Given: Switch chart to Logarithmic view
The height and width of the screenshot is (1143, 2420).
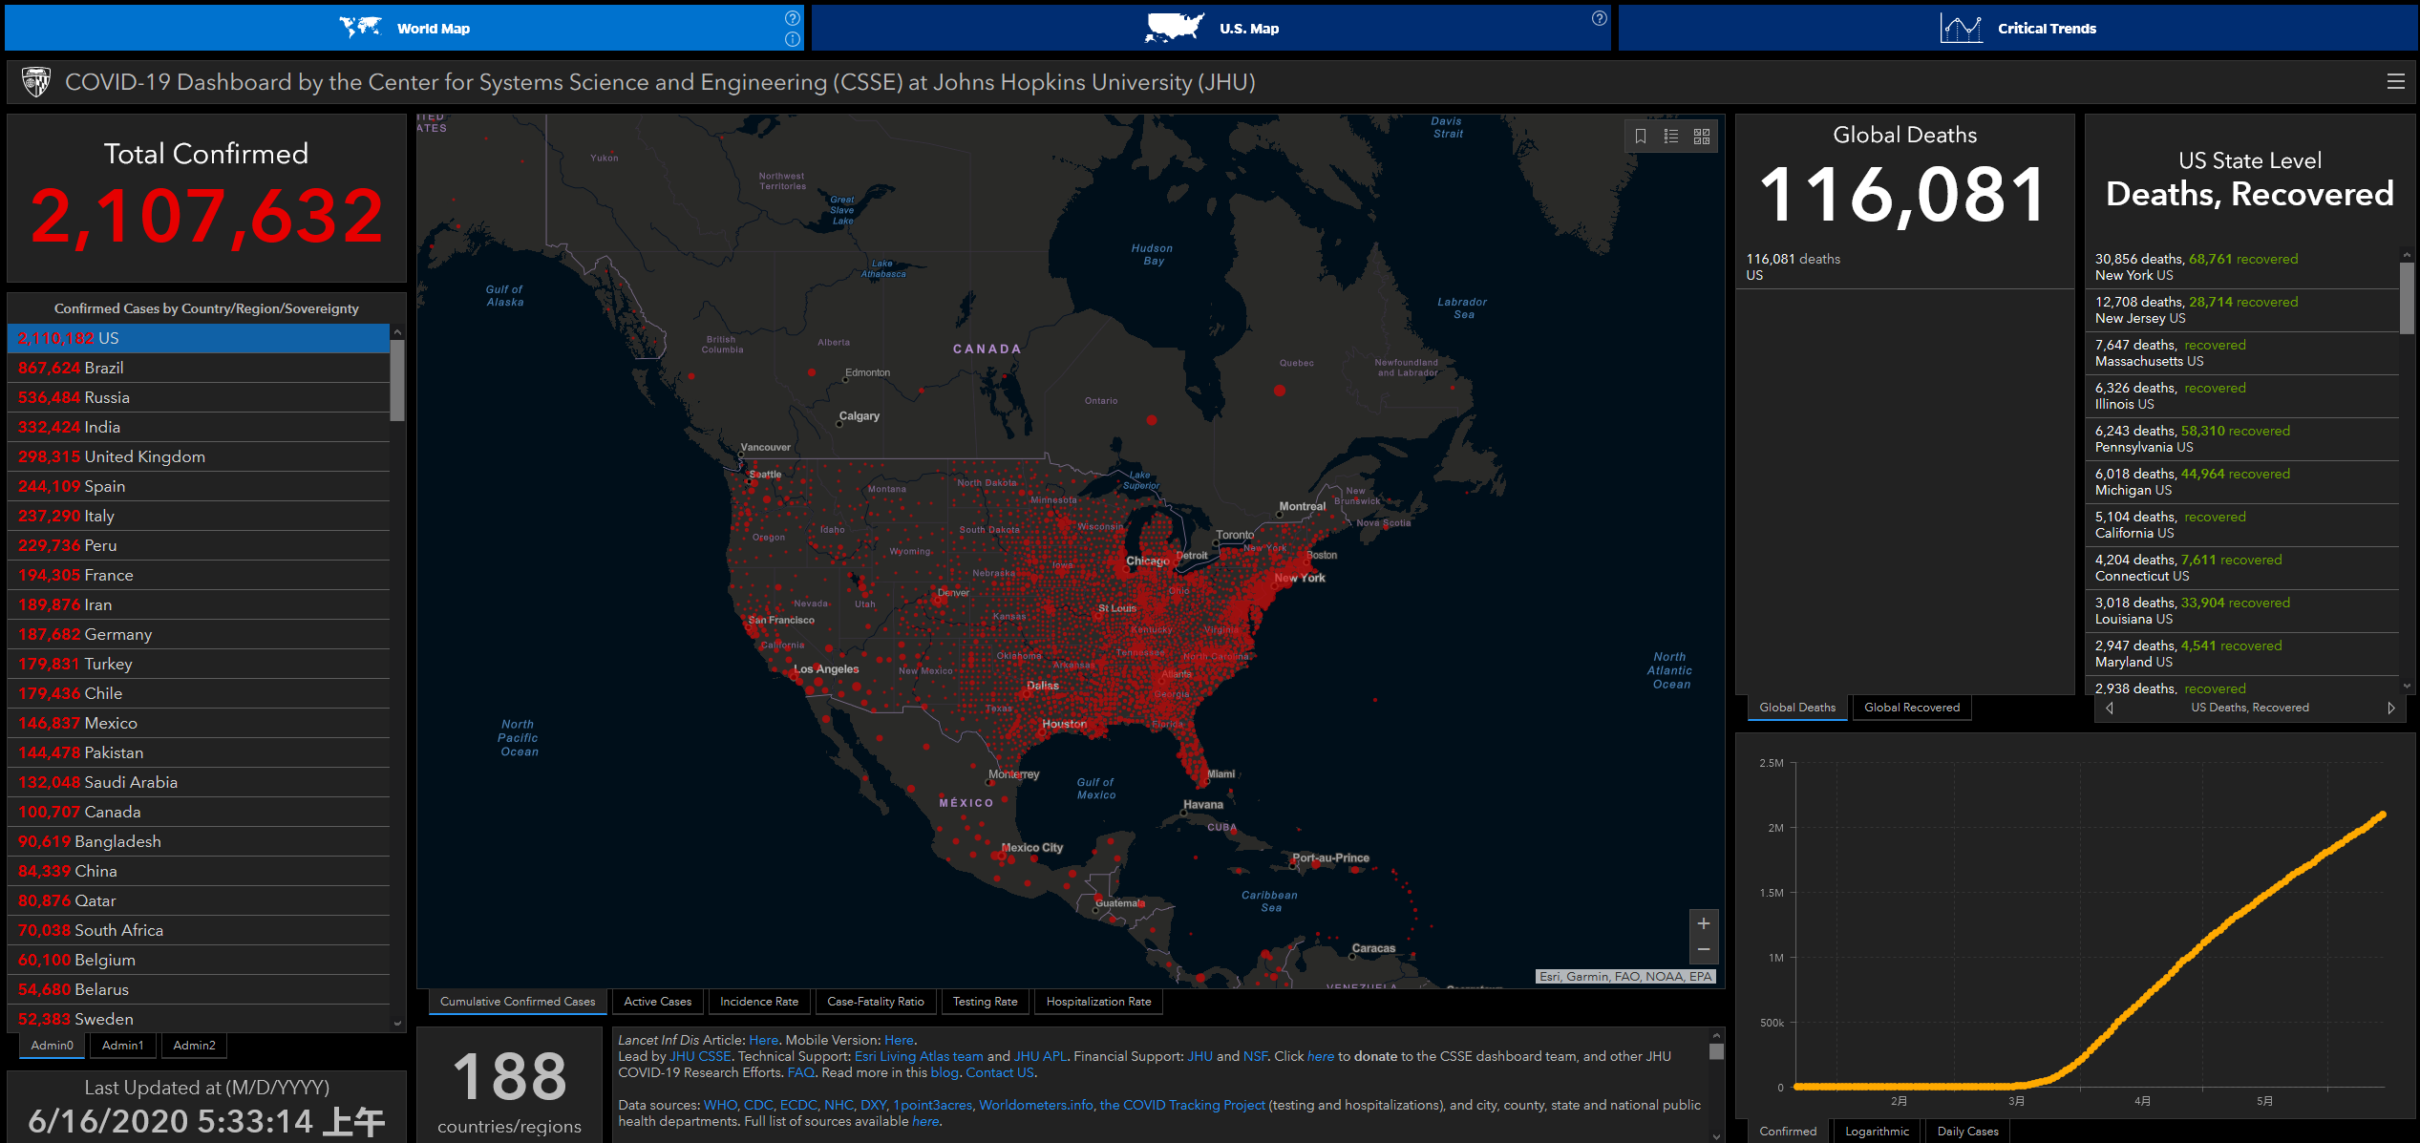Looking at the screenshot, I should point(1877,1132).
